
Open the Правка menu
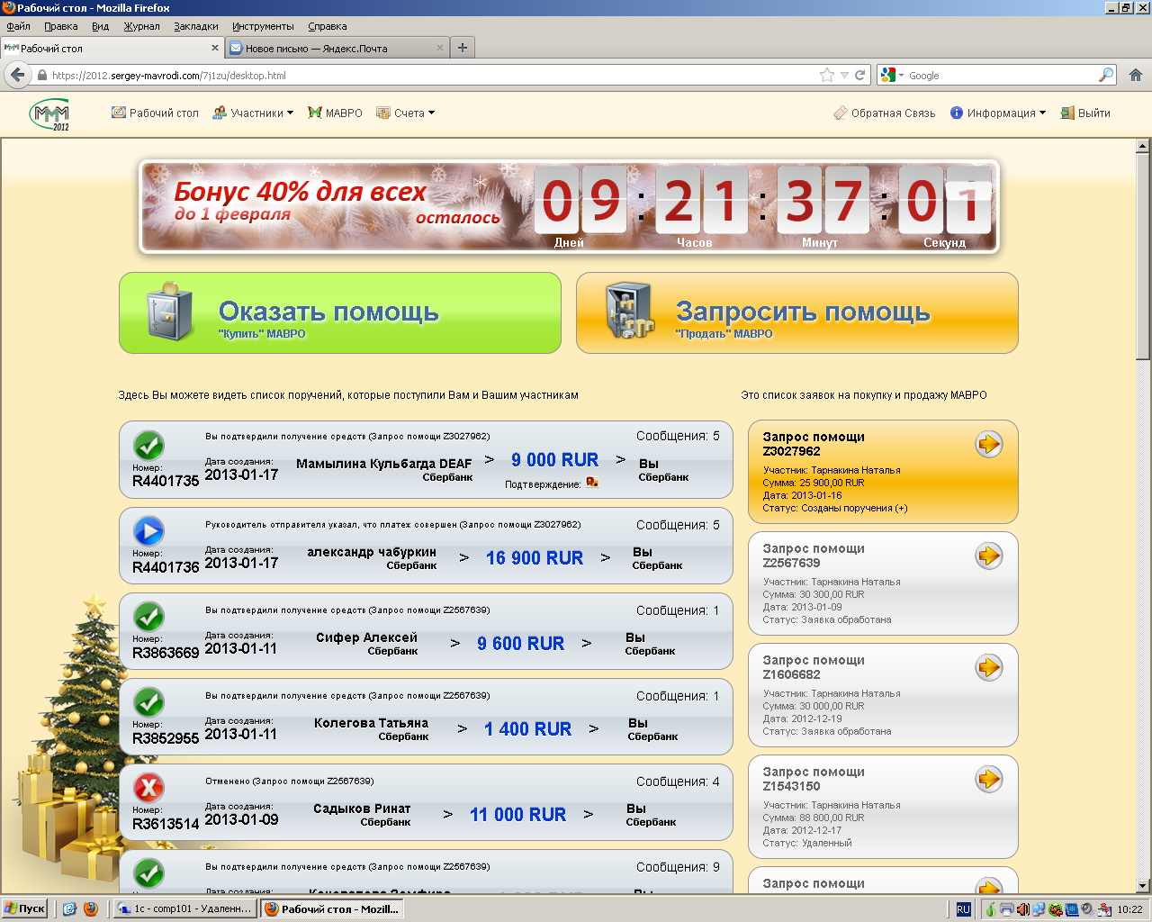(61, 26)
